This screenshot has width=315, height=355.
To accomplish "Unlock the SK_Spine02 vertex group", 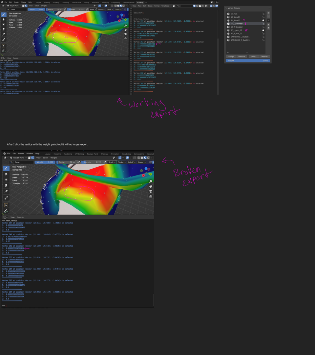I will (263, 20).
